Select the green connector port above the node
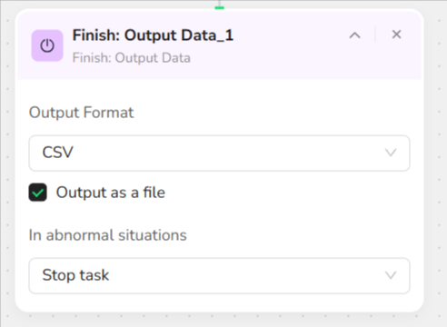 click(x=219, y=7)
